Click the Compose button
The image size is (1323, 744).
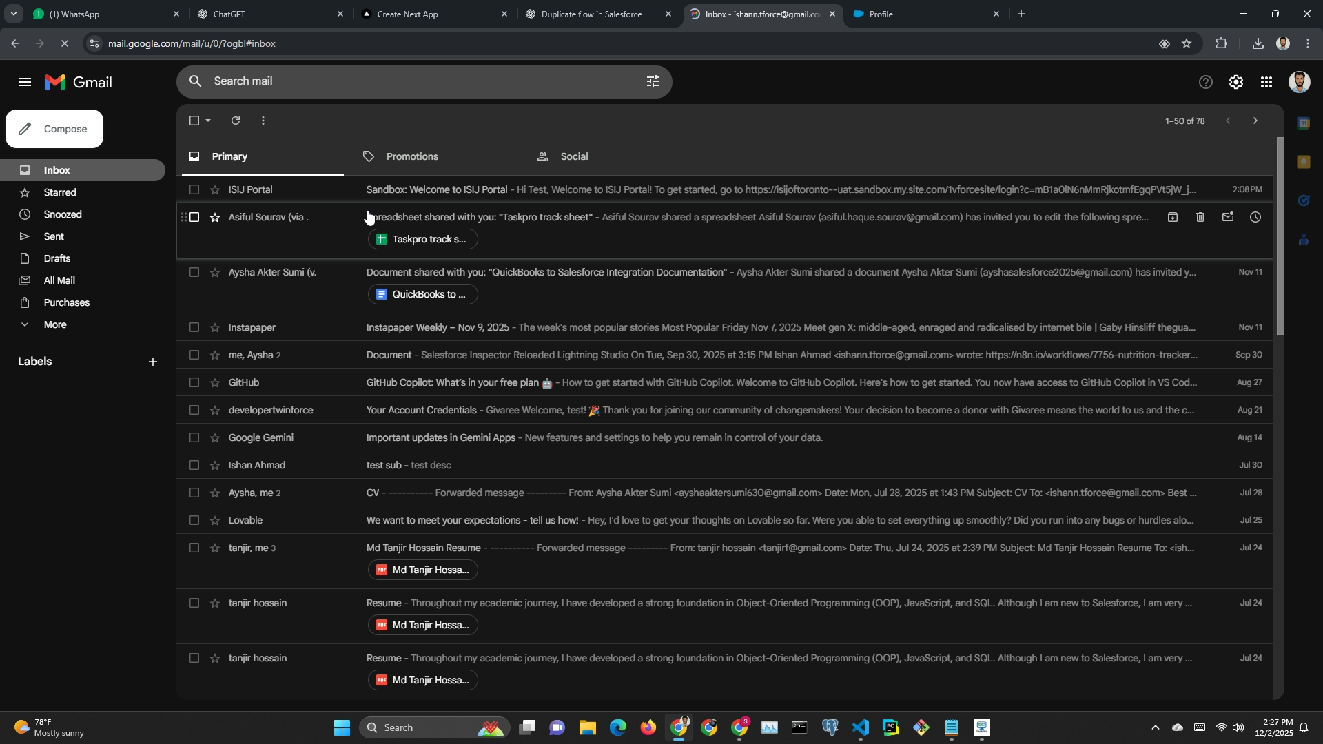tap(54, 130)
